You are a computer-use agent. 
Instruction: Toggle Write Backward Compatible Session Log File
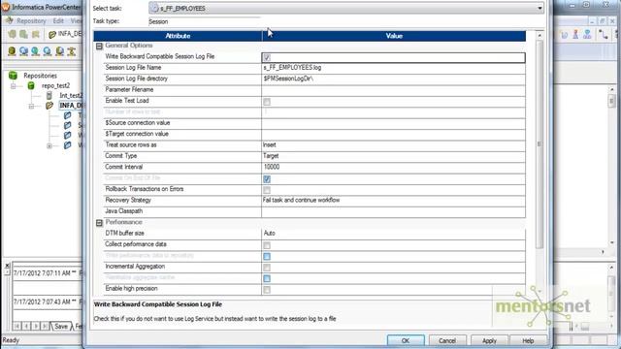267,58
